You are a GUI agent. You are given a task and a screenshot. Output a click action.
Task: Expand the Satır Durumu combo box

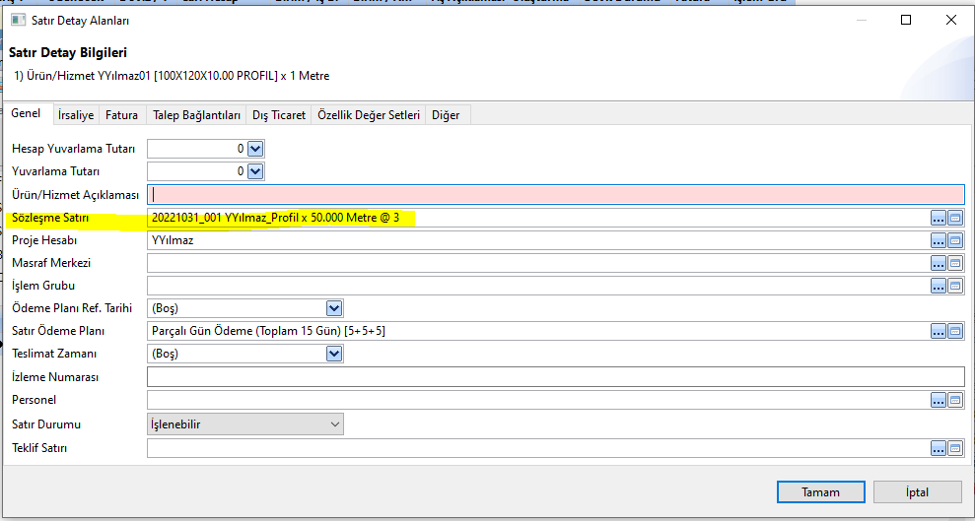pos(335,424)
